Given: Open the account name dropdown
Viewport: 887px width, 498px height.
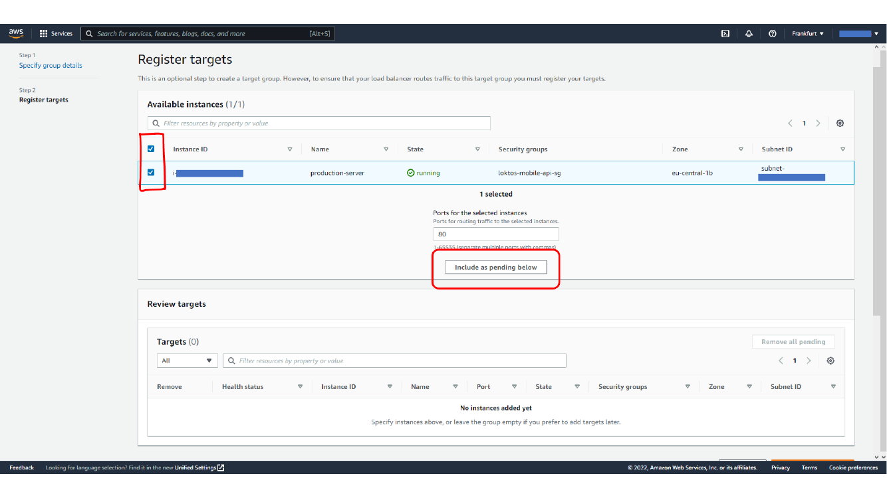Looking at the screenshot, I should point(858,33).
